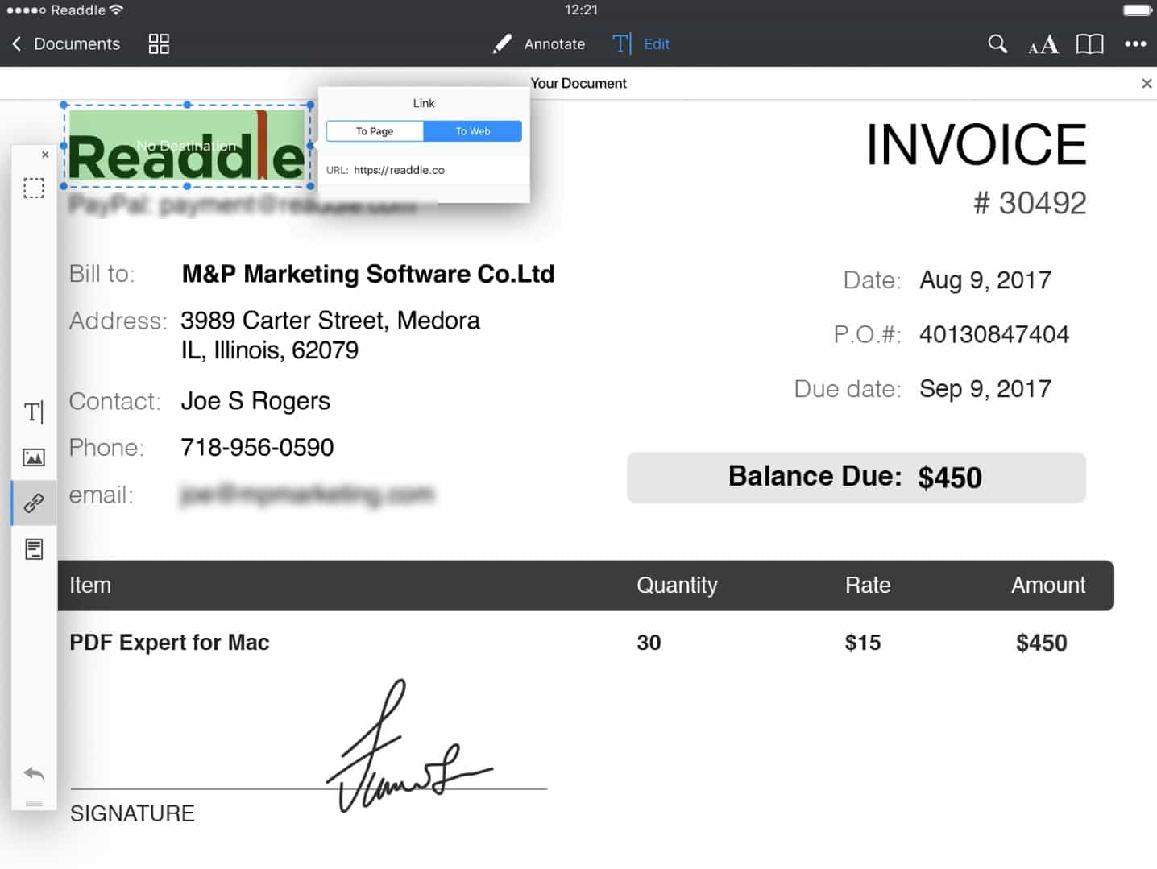Click contact name Joe S Rogers
1157x869 pixels.
click(255, 401)
